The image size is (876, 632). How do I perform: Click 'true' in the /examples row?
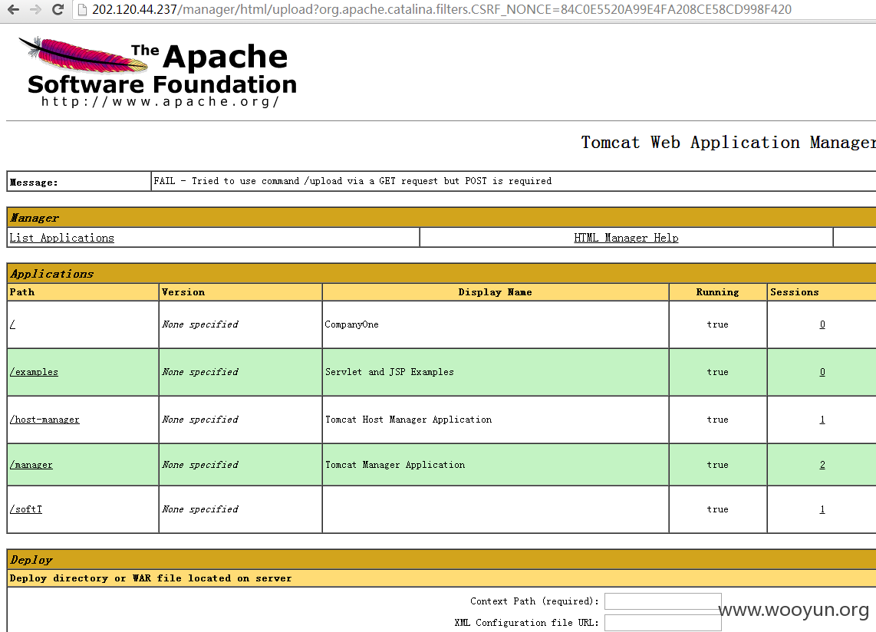tap(717, 371)
